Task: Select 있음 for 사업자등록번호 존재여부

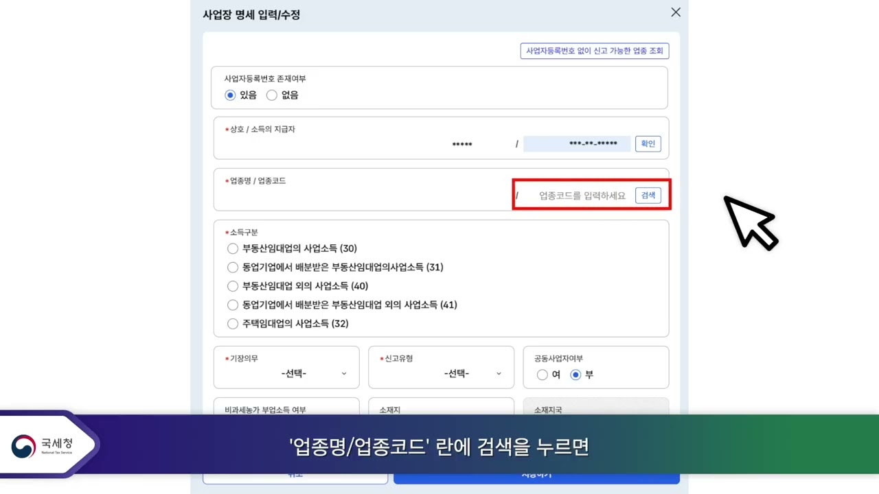Action: (x=230, y=95)
